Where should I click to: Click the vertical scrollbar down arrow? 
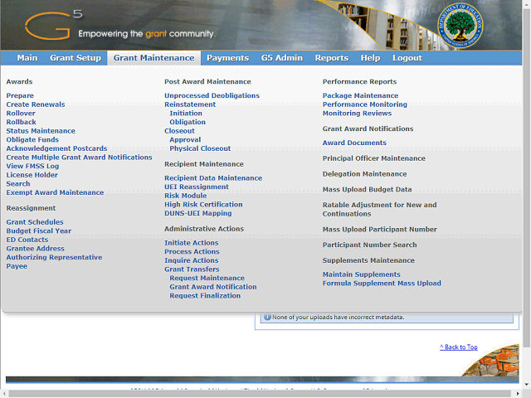[x=527, y=385]
